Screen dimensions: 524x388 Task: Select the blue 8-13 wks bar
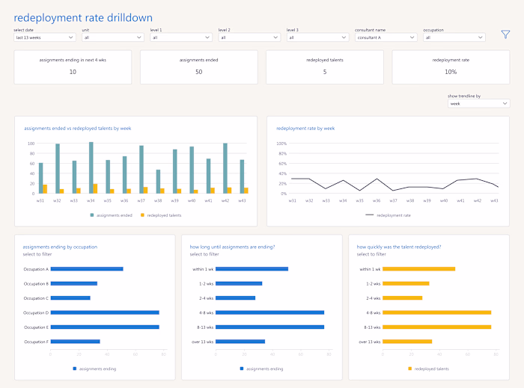[270, 327]
